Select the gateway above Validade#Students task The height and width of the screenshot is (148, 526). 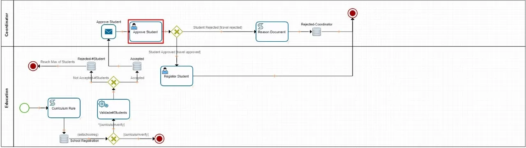(113, 83)
